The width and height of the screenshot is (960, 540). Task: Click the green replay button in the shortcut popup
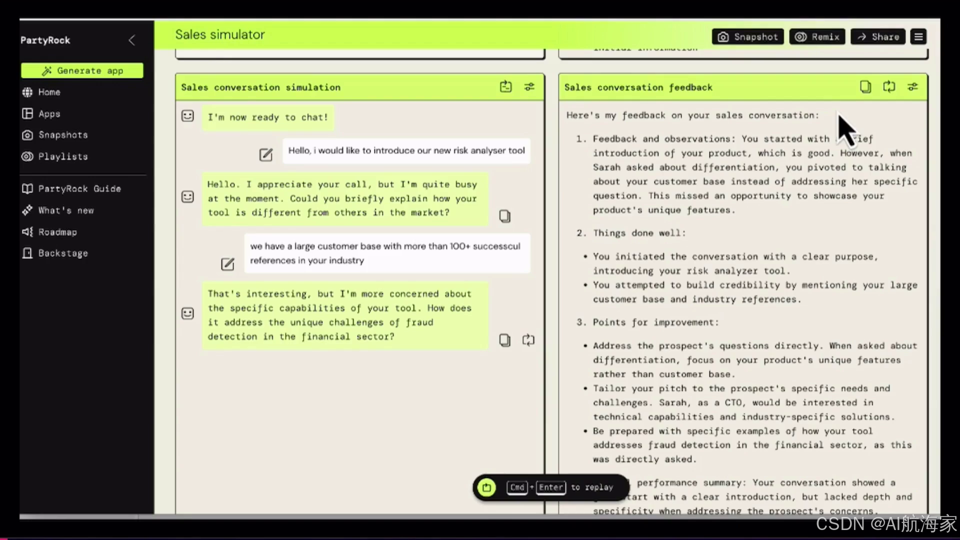click(486, 487)
